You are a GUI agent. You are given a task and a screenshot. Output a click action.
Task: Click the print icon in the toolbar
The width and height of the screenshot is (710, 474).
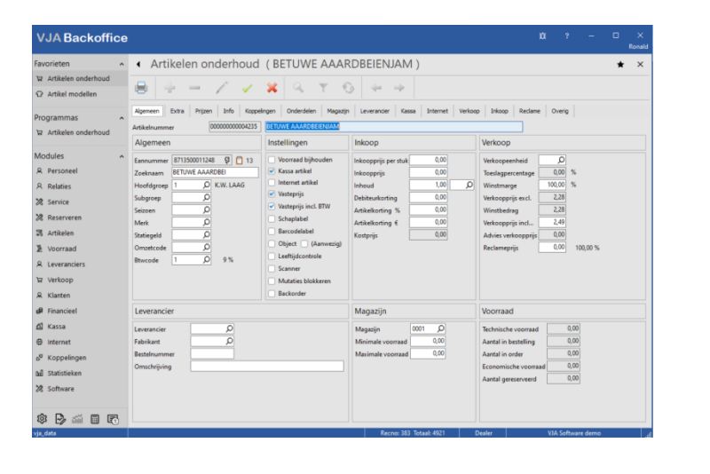coord(141,88)
